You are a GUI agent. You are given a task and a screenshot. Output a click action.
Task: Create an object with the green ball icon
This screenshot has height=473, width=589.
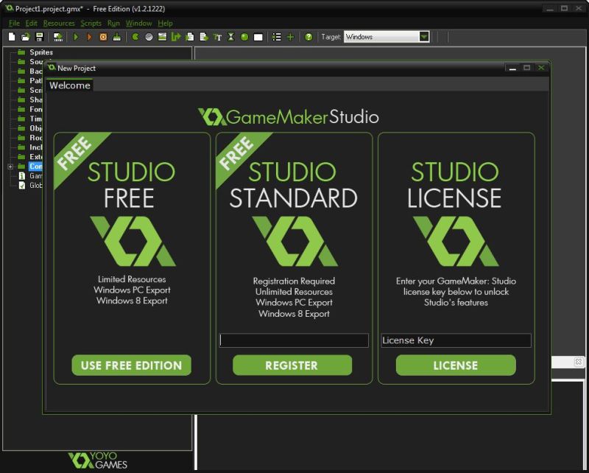(x=244, y=37)
